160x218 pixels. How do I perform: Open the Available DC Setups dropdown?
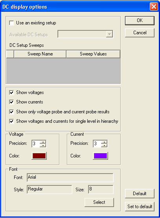[x=109, y=34]
